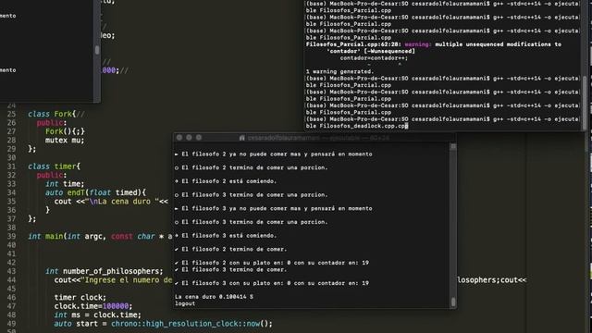592x333 pixels.
Task: Click 'El filosofo 2 está comiendo.' output line
Action: click(x=226, y=181)
